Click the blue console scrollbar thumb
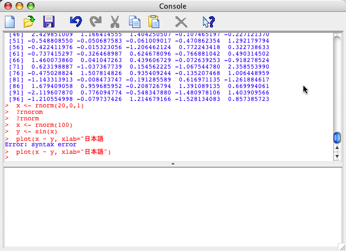The height and width of the screenshot is (251, 346). (x=337, y=138)
